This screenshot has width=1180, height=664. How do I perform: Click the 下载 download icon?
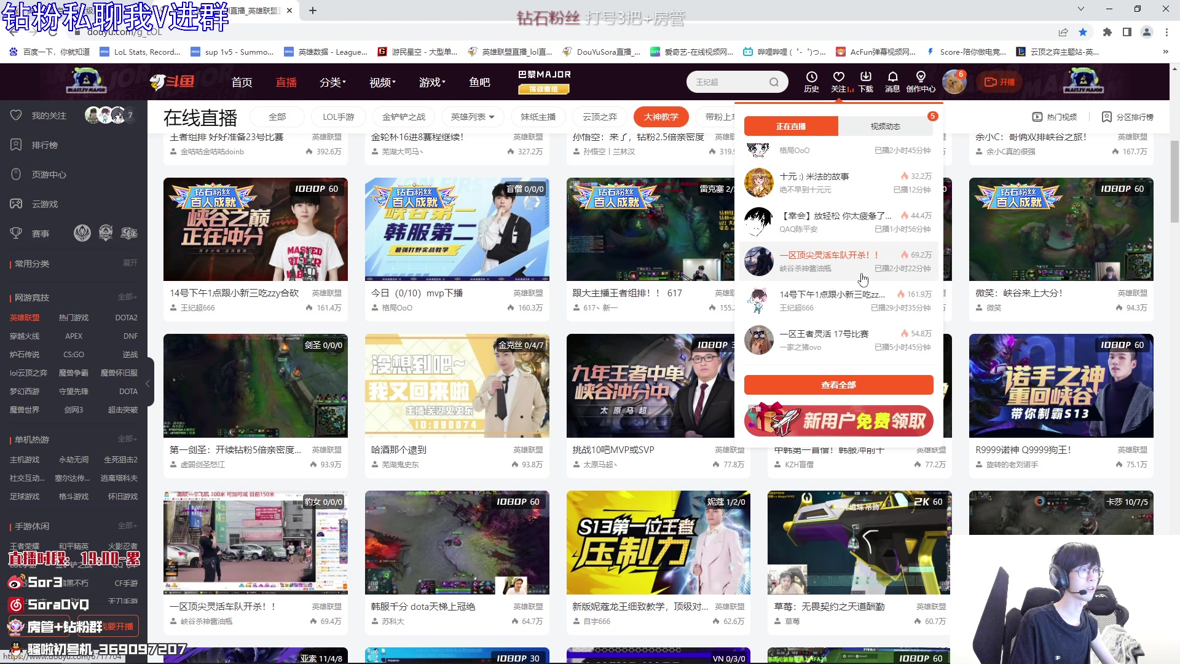pyautogui.click(x=866, y=81)
